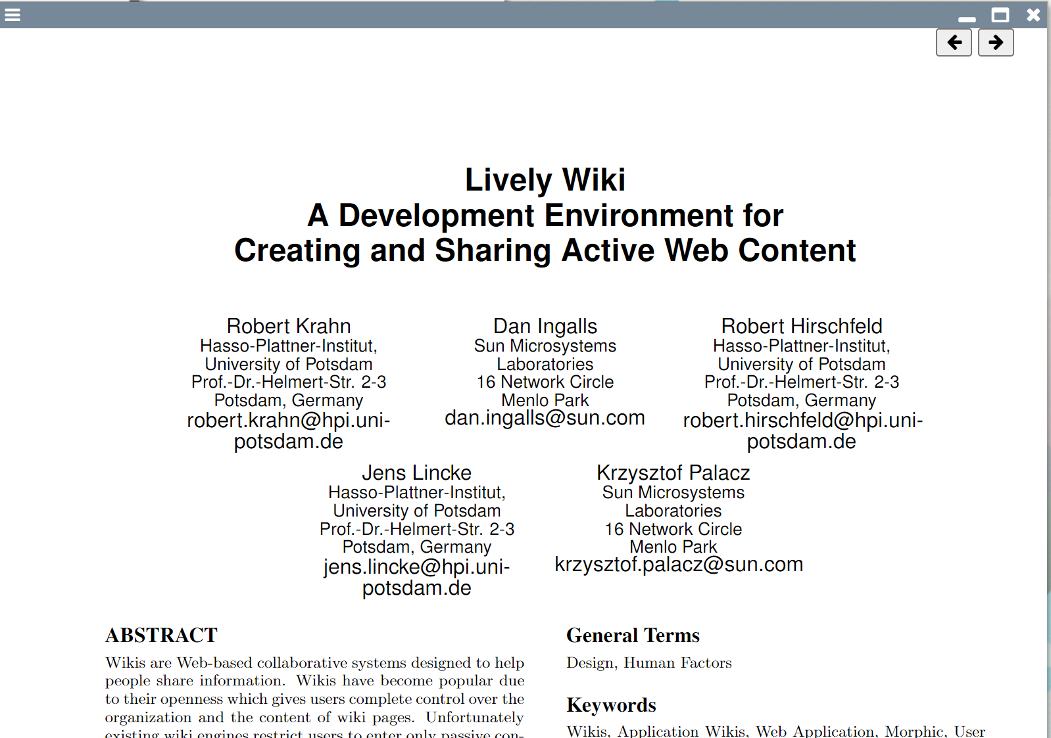
Task: Click the krzysztof.palacz@sun.com email address
Action: tap(679, 565)
